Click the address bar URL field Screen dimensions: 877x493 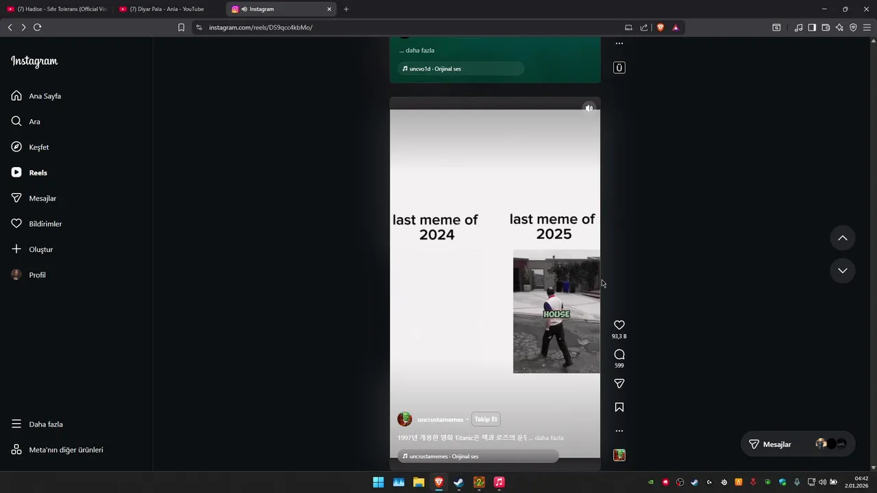pyautogui.click(x=411, y=27)
